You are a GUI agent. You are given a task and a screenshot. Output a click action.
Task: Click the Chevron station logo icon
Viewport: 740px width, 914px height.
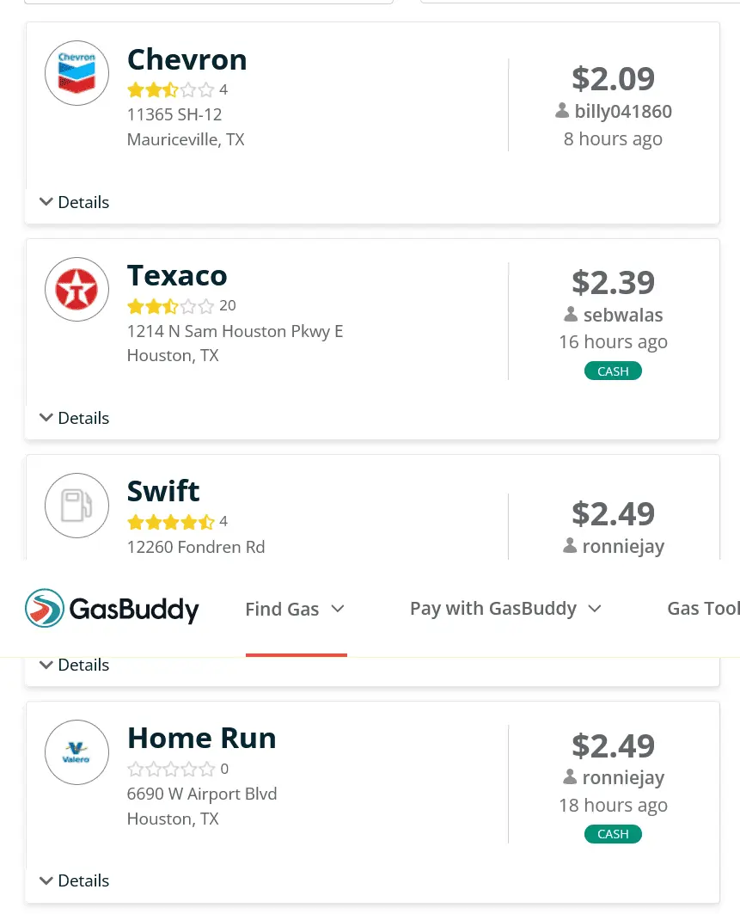click(x=76, y=73)
